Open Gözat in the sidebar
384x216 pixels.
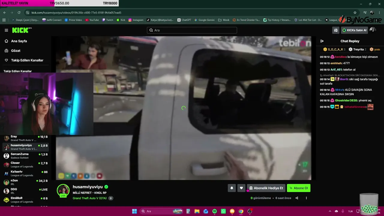[16, 51]
